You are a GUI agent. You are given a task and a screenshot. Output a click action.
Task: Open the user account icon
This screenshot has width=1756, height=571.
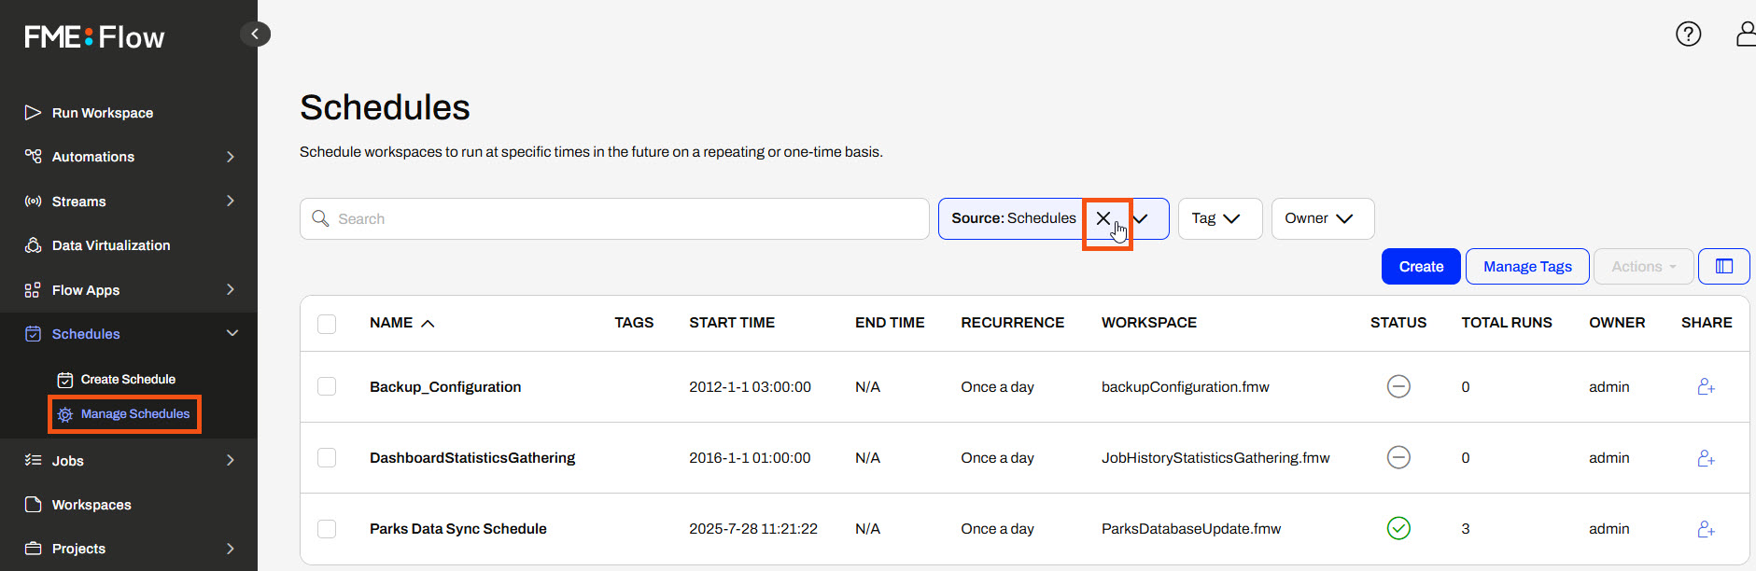1744,35
